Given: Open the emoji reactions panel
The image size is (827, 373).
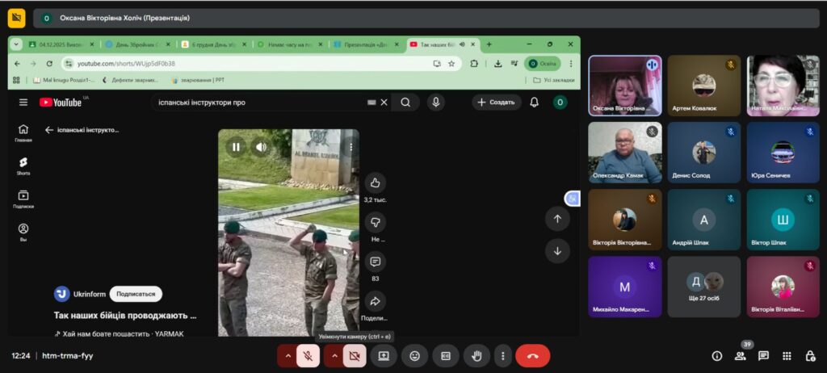Looking at the screenshot, I should 414,355.
